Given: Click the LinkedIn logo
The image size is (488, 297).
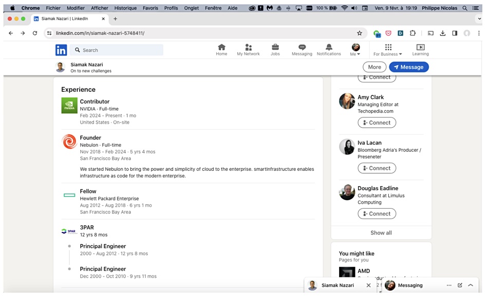Looking at the screenshot, I should tap(61, 50).
